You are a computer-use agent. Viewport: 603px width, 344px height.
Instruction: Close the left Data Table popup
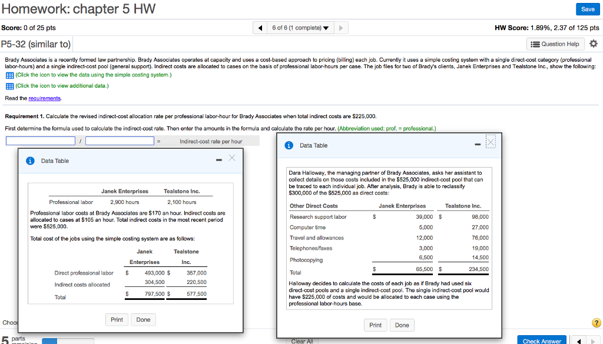pyautogui.click(x=231, y=158)
